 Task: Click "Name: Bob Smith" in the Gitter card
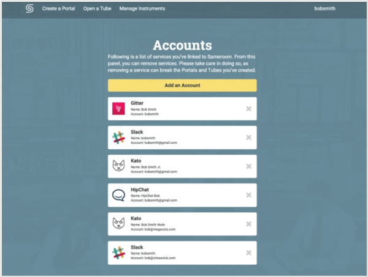click(x=144, y=109)
